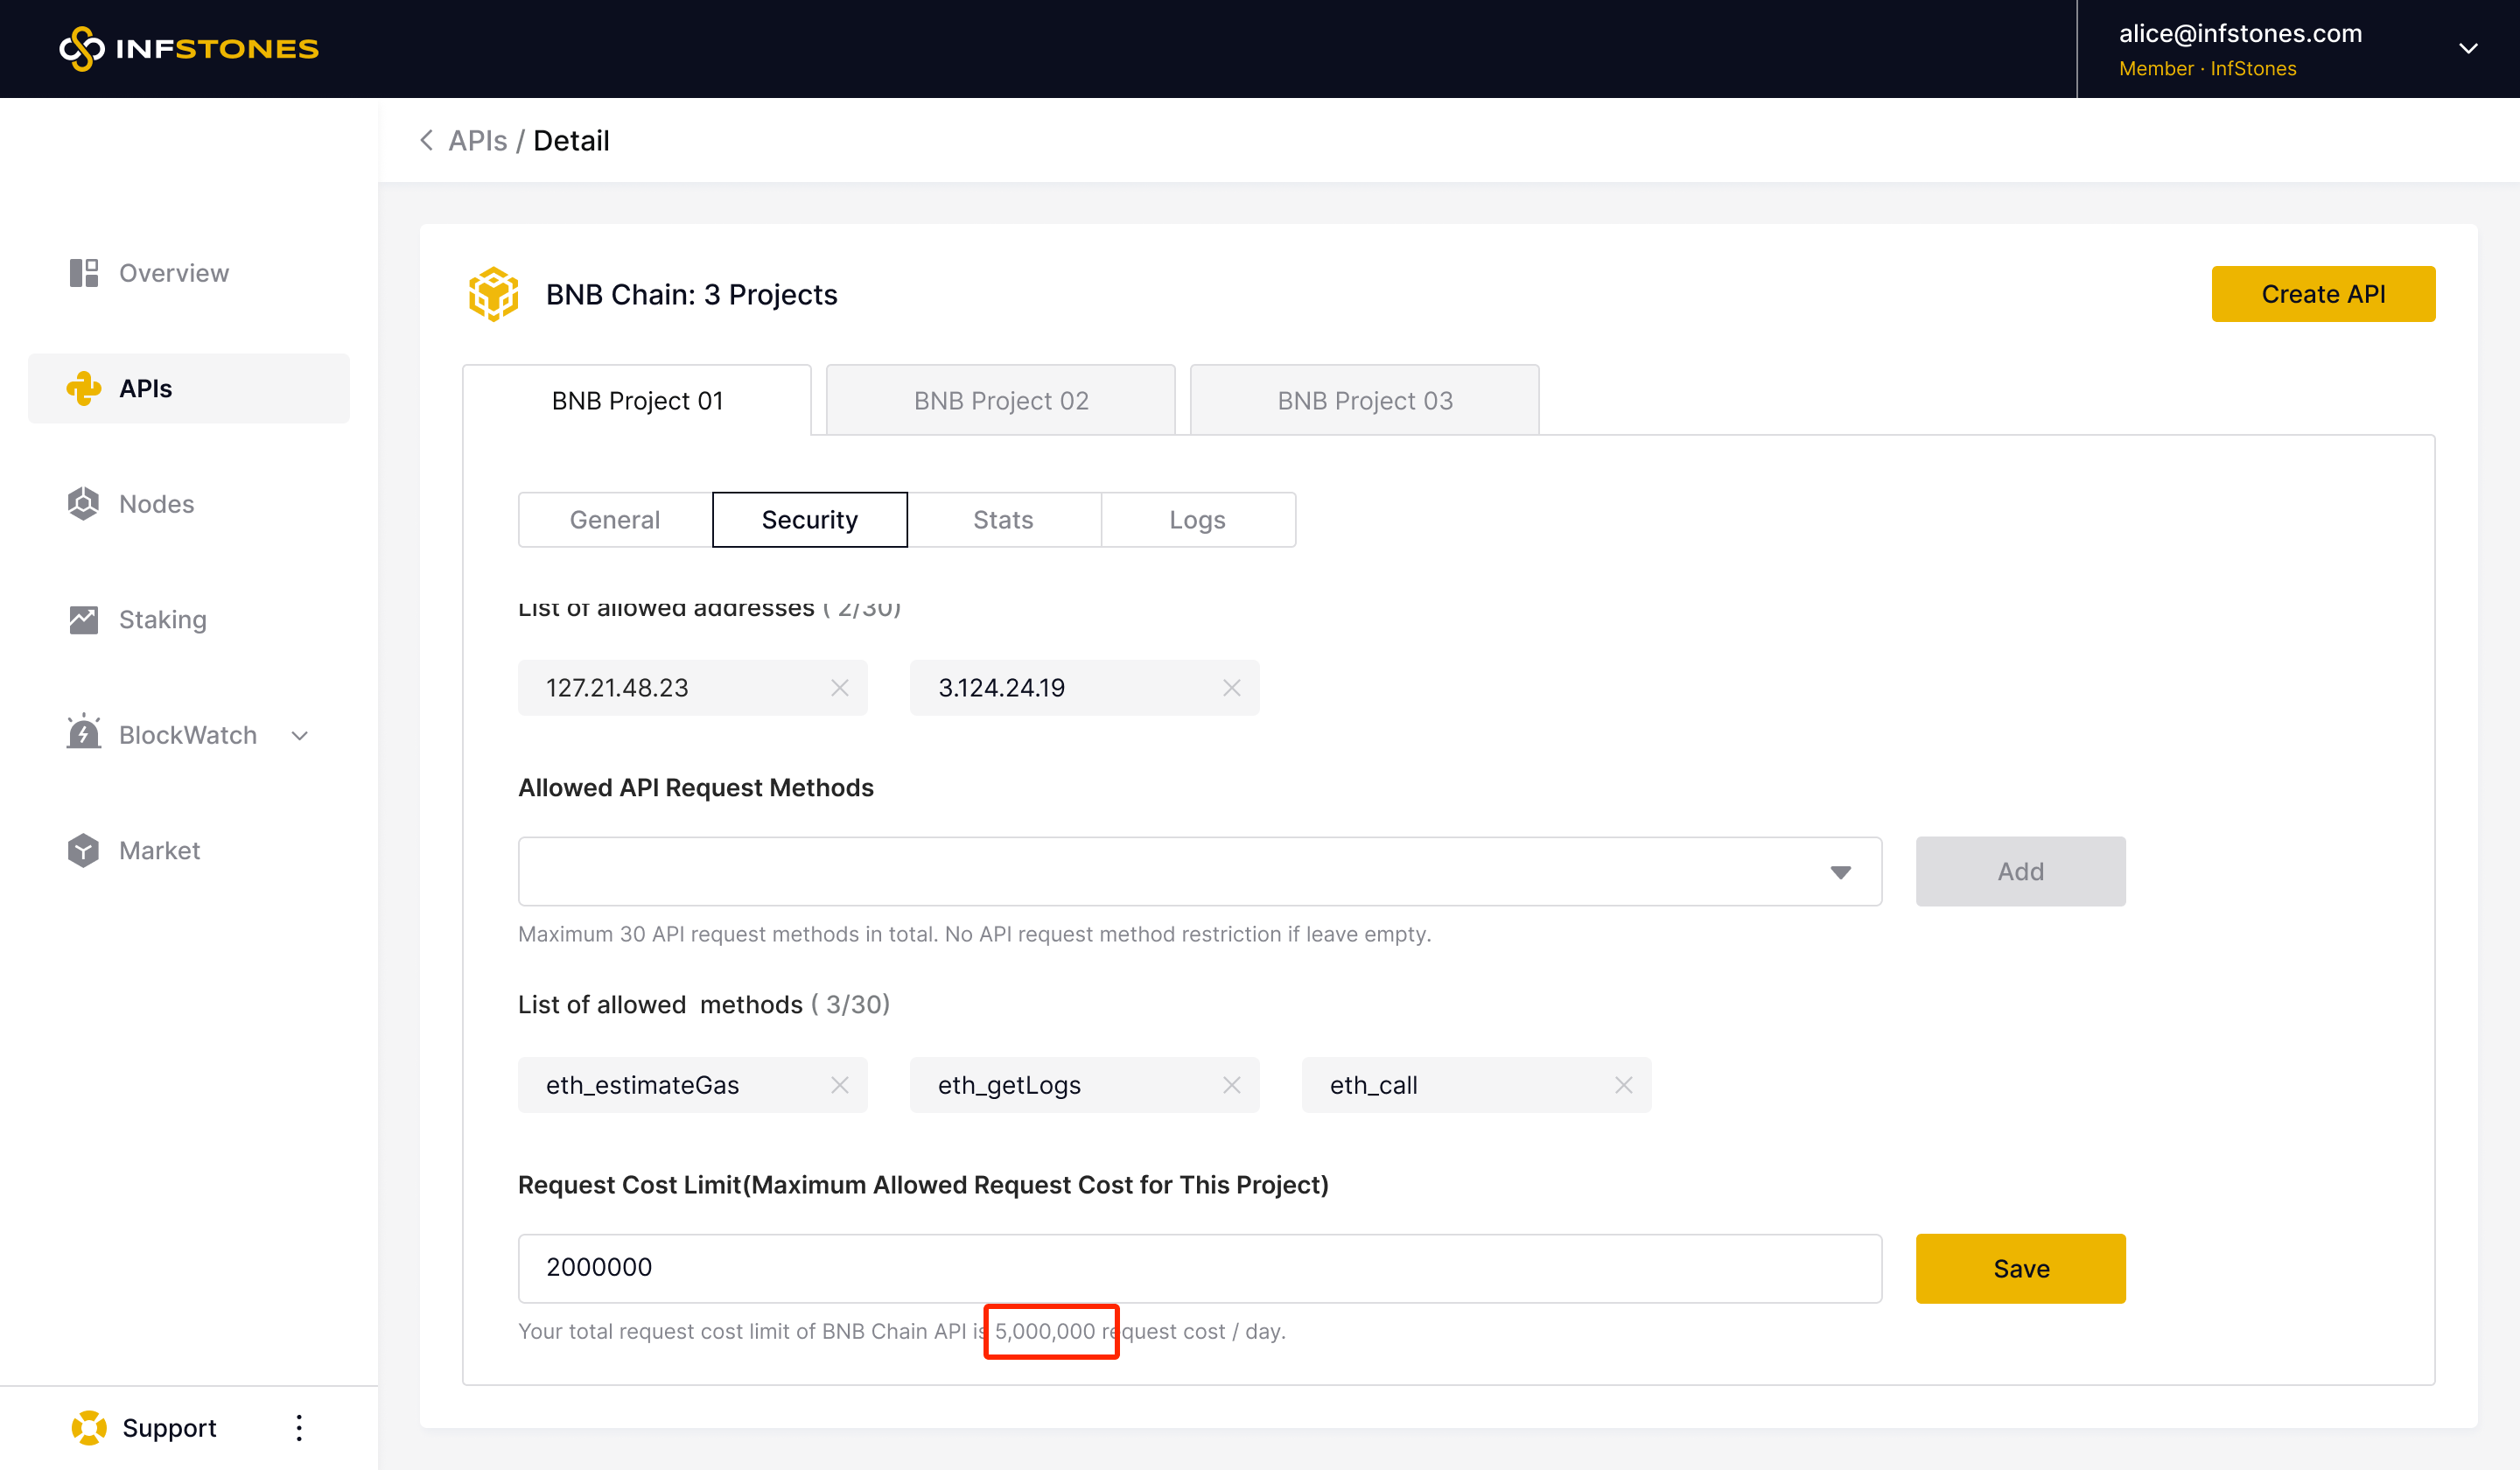
Task: Expand the BlockWatch submenu chevron
Action: pos(299,736)
